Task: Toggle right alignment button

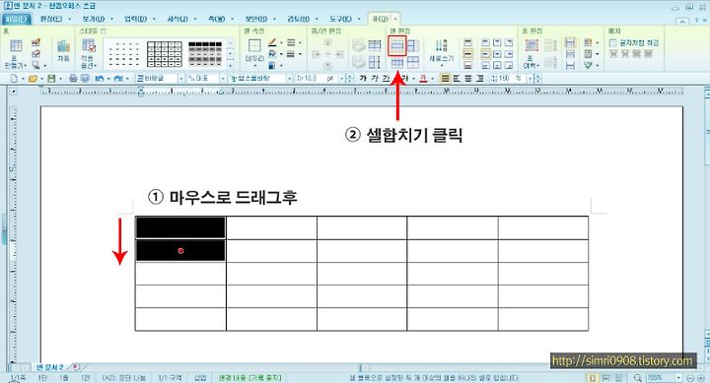Action: (x=479, y=79)
